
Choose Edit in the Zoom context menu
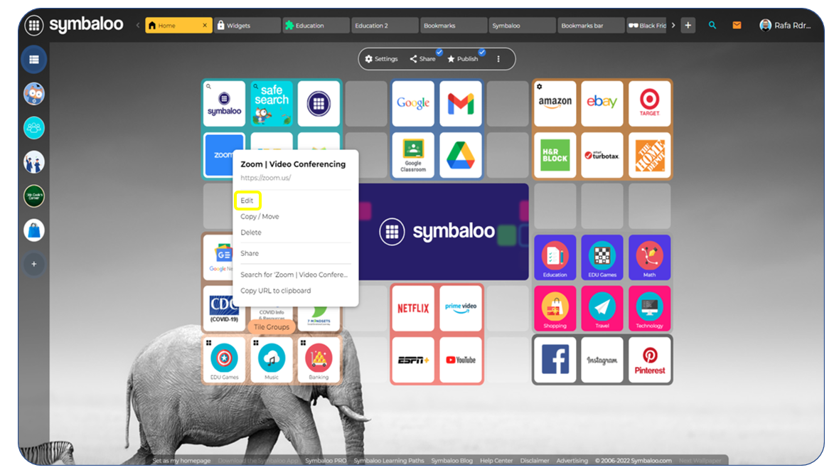point(247,201)
